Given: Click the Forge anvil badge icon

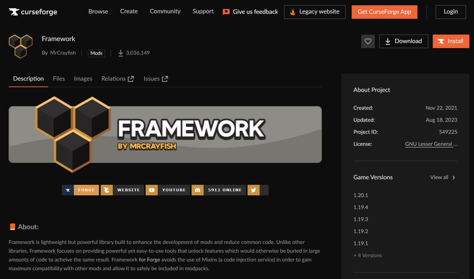Looking at the screenshot, I should coord(68,190).
